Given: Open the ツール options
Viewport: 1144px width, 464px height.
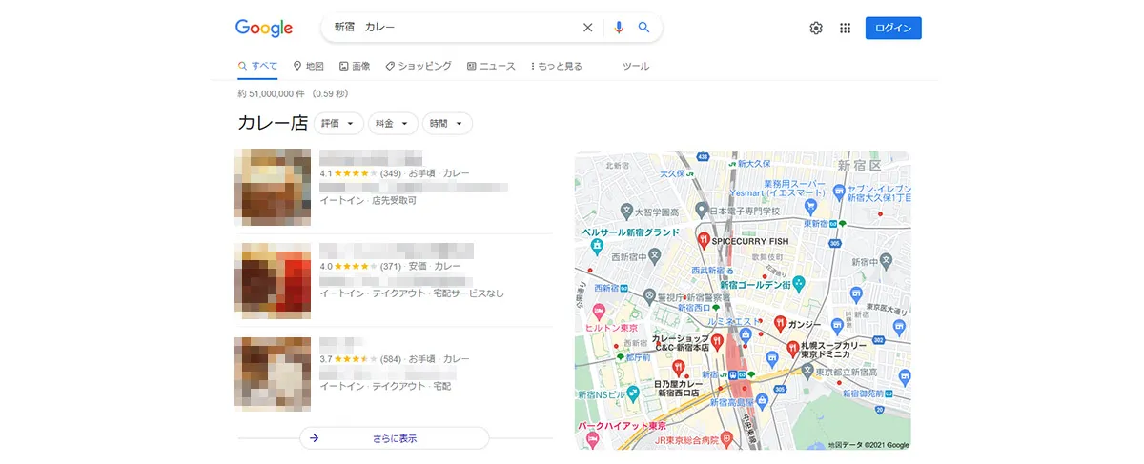Looking at the screenshot, I should tap(636, 66).
